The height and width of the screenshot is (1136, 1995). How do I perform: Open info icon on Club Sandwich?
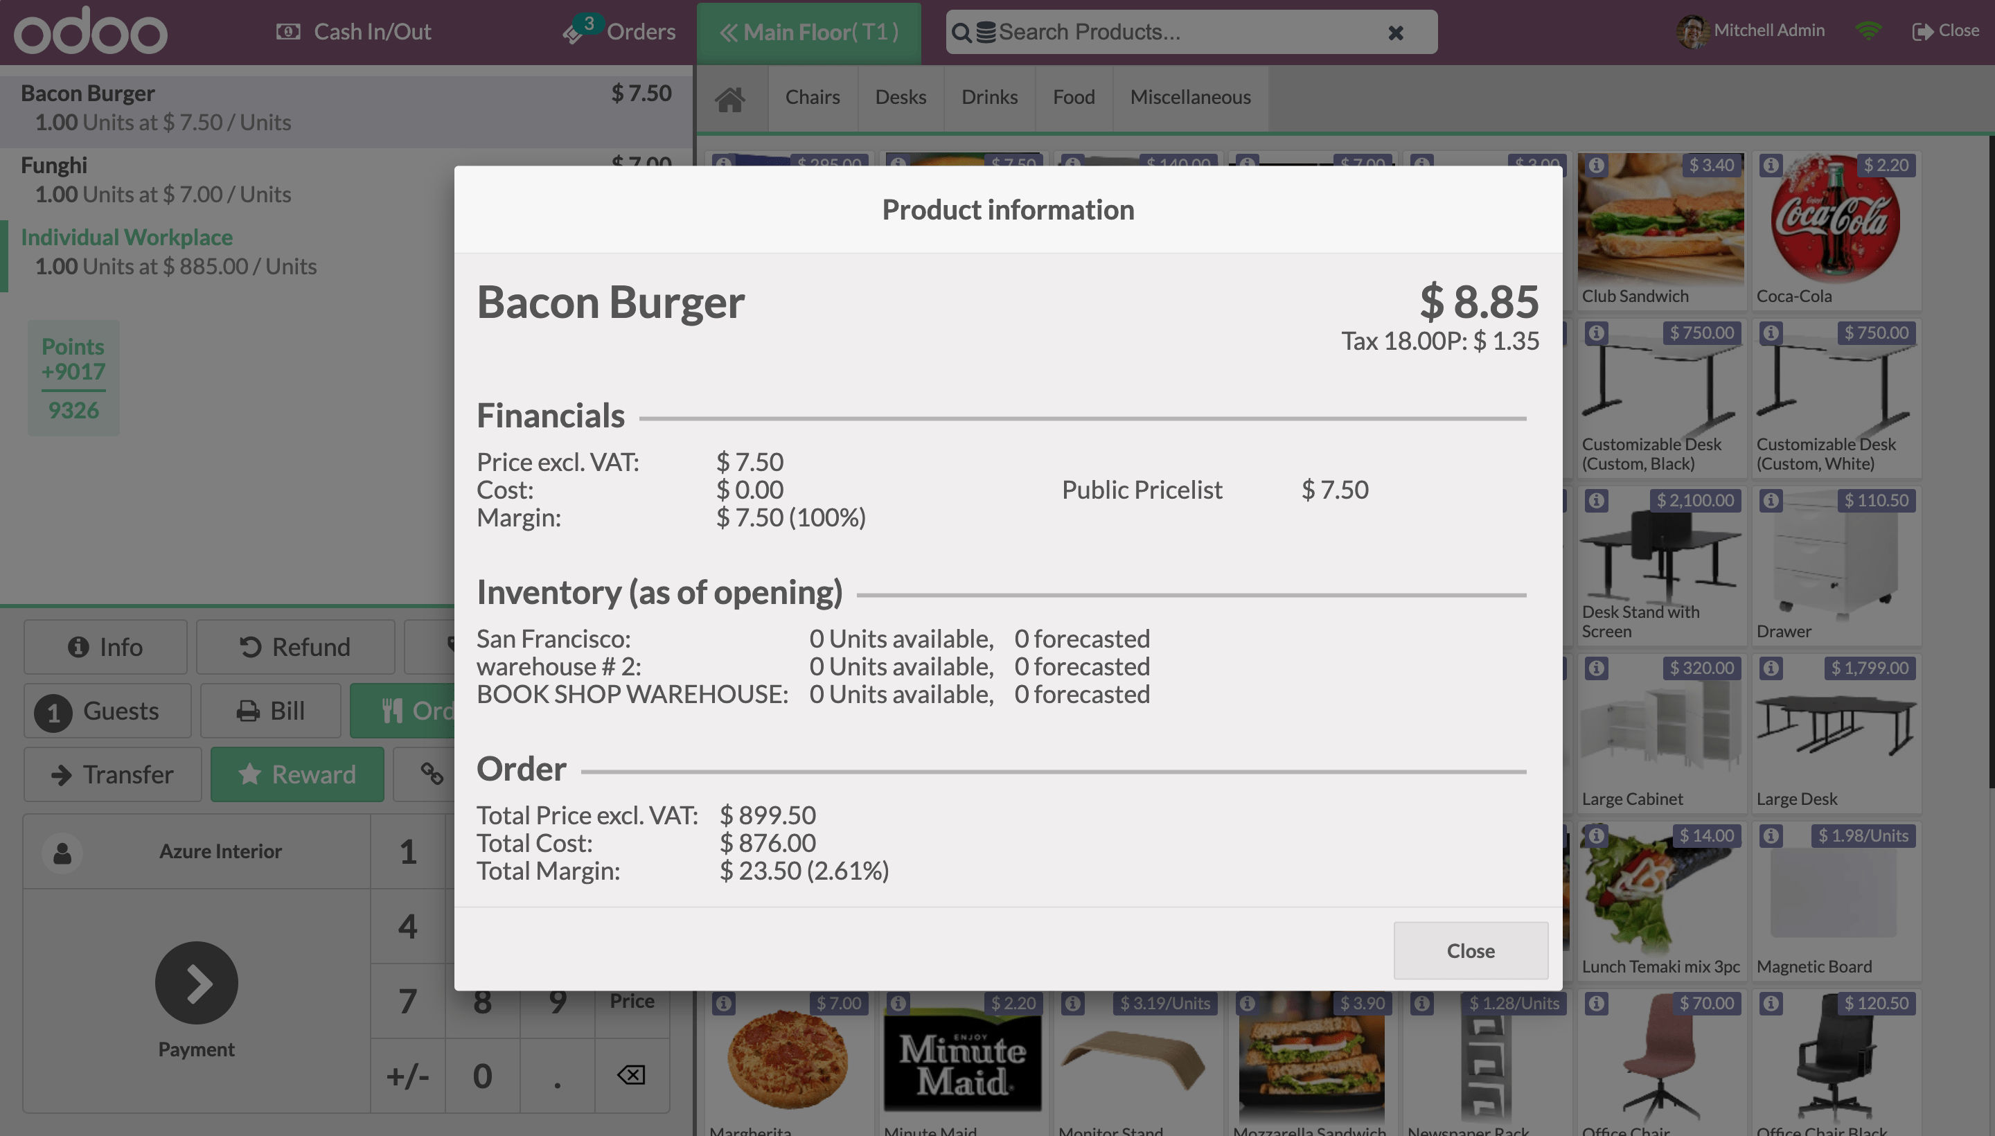pyautogui.click(x=1596, y=166)
